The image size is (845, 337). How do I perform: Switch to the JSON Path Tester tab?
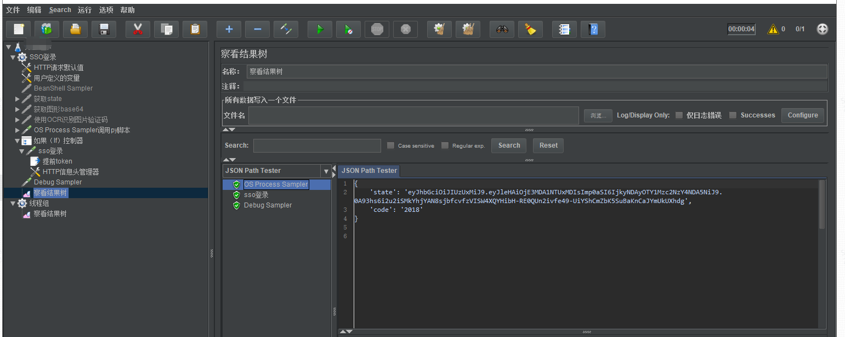click(368, 171)
